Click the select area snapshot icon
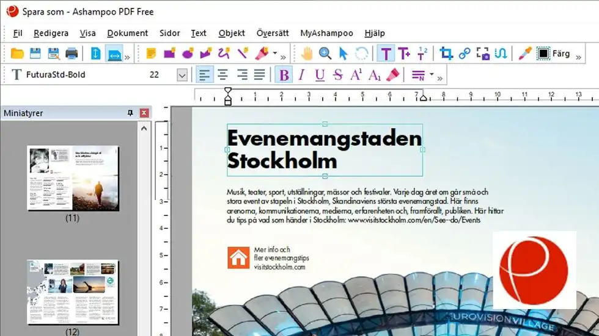 tap(482, 54)
